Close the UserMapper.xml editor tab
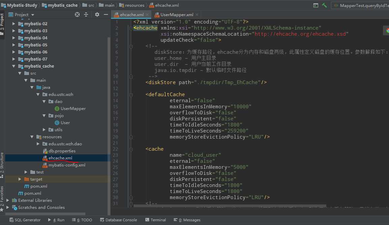 [x=197, y=14]
